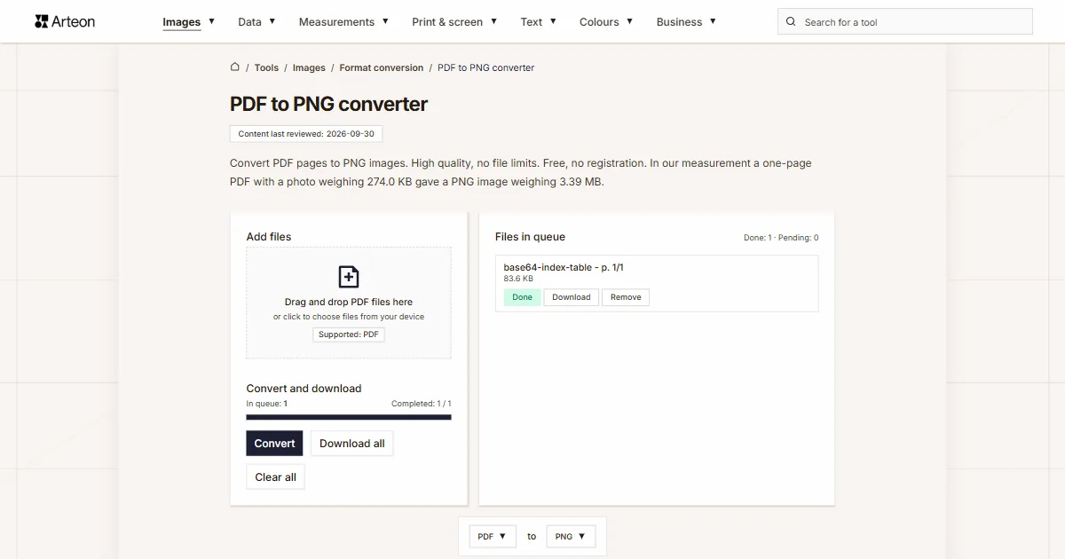Open the Print & screen menu
This screenshot has width=1065, height=559.
click(454, 22)
